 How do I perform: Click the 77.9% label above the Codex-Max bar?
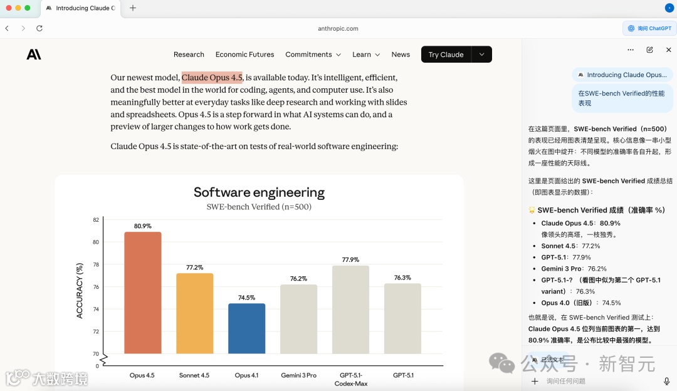click(x=350, y=260)
